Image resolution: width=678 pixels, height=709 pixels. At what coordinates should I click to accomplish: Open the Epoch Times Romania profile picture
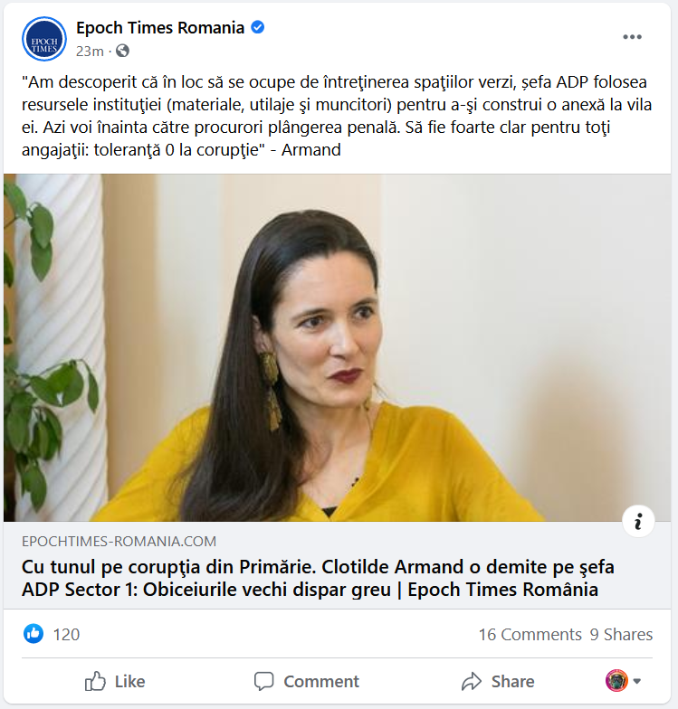(x=44, y=40)
